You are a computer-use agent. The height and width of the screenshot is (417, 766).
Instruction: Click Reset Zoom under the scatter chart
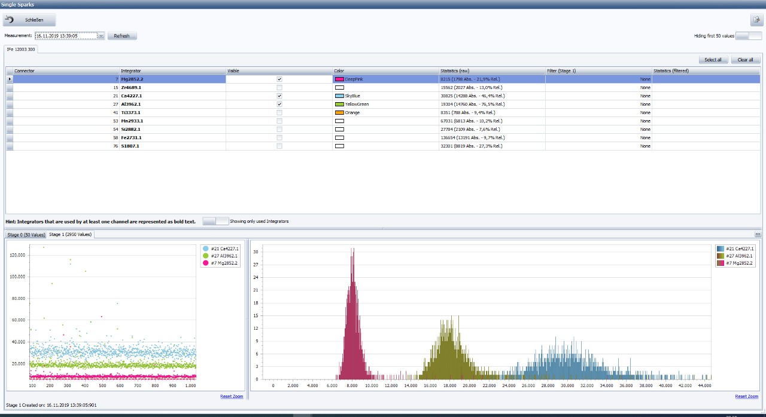point(232,396)
